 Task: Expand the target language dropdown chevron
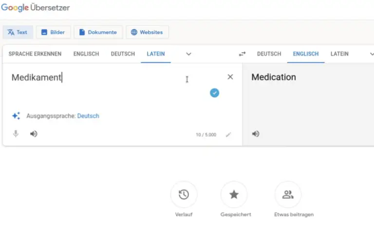[x=372, y=54]
